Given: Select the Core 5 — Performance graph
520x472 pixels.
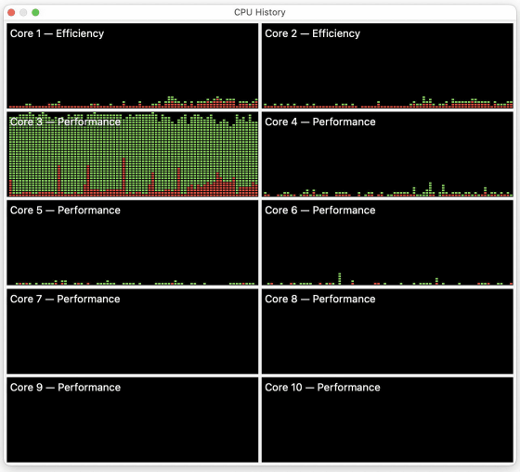Looking at the screenshot, I should 132,242.
